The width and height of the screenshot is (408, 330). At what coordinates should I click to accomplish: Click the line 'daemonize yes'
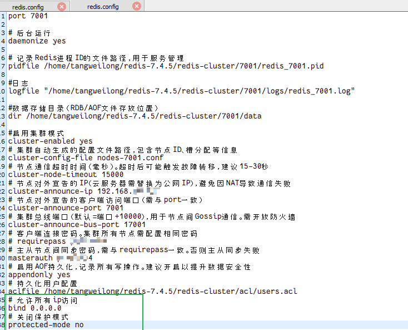(37, 41)
